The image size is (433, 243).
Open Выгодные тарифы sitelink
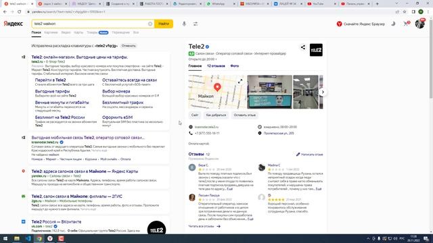coord(52,91)
